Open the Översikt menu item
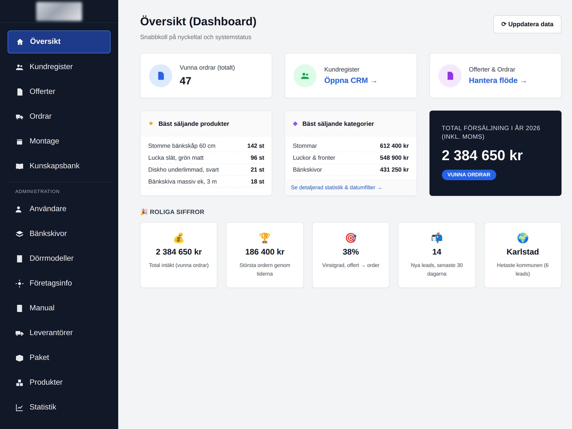Image resolution: width=572 pixels, height=429 pixels. point(59,42)
